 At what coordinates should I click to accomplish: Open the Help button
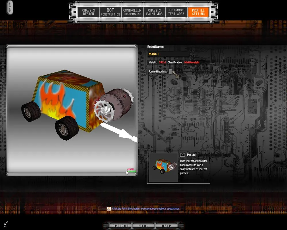point(166,226)
